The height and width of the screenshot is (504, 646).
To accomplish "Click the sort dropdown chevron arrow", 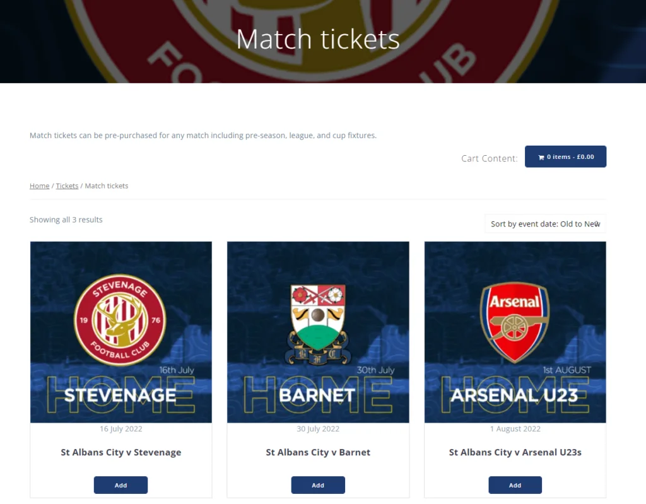I will [596, 223].
